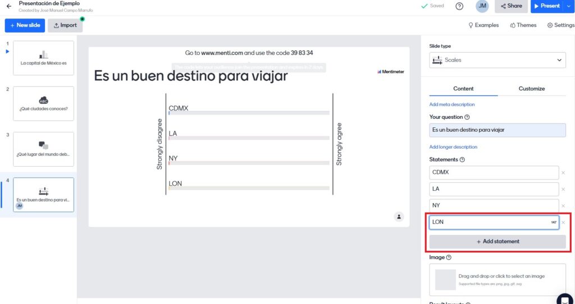Delete the NY statement using X

click(563, 206)
